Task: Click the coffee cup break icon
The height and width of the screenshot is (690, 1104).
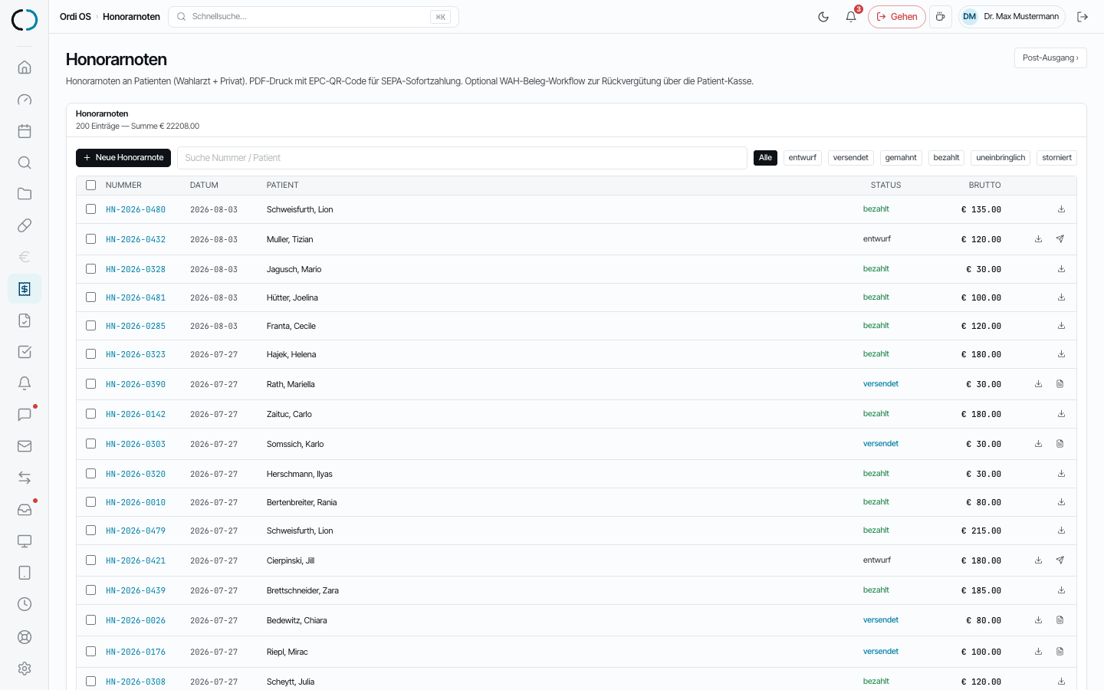Action: (x=941, y=17)
